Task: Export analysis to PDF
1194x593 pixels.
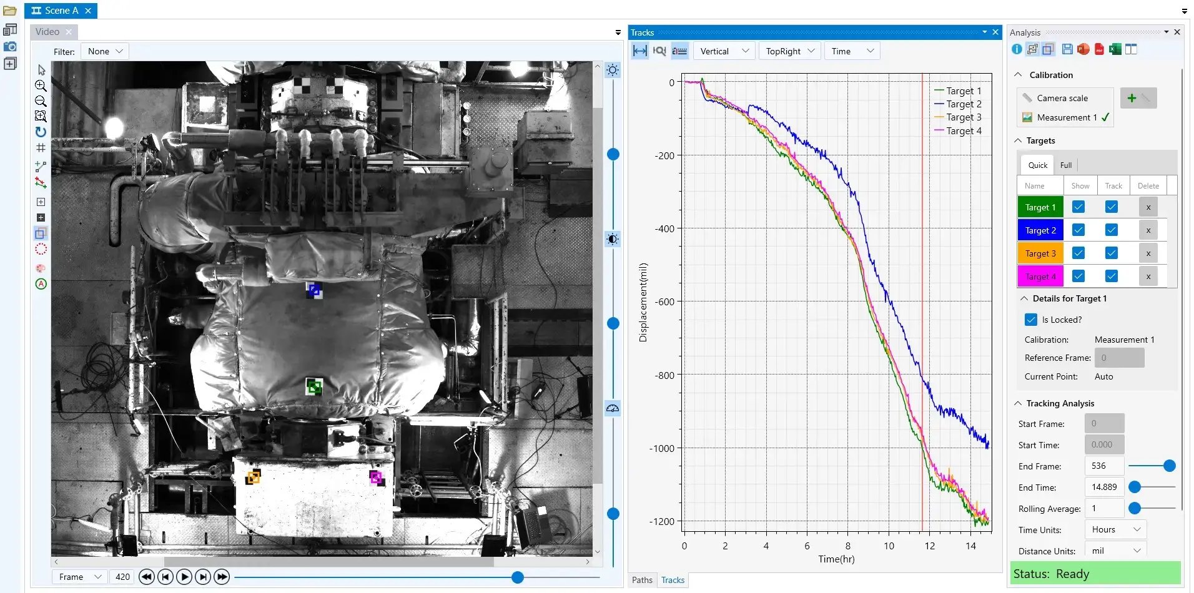Action: tap(1099, 49)
